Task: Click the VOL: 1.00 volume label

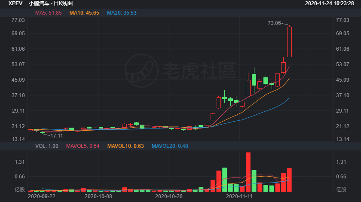Action: tap(47, 146)
